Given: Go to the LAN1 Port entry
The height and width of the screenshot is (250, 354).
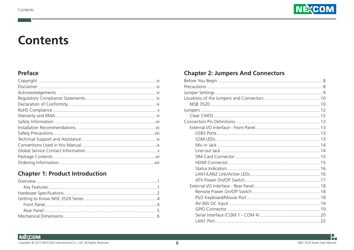Looking at the screenshot, I should pos(260,221).
